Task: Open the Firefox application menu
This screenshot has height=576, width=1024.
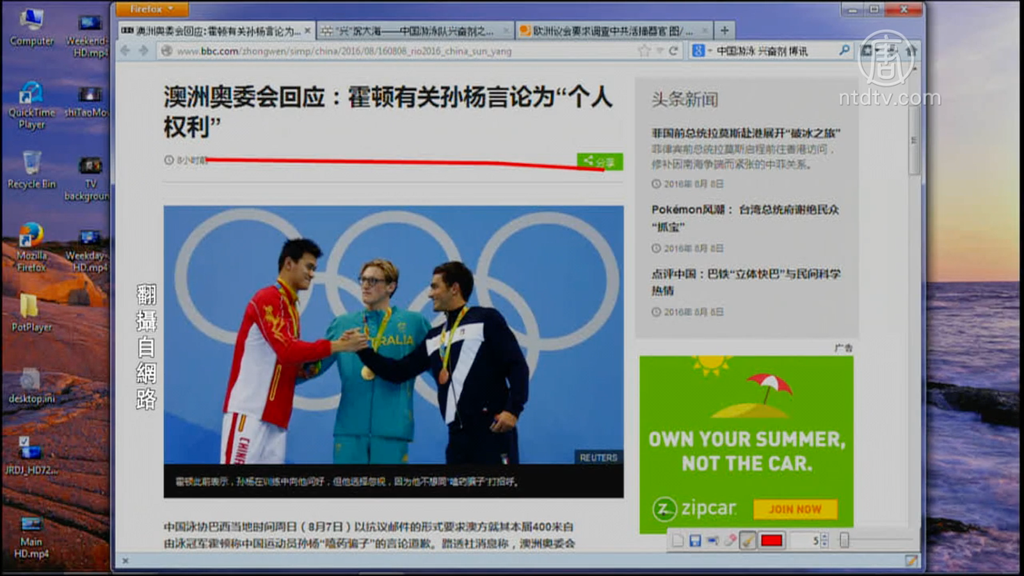Action: 152,9
